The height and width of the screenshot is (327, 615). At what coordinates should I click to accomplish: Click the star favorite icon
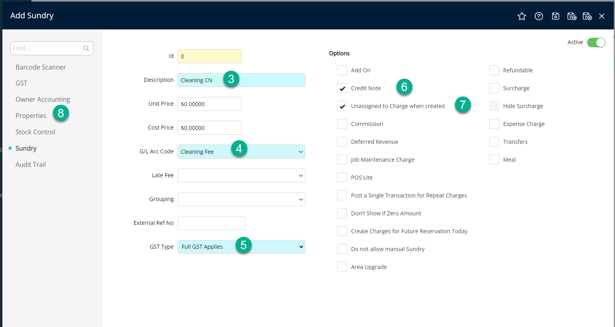tap(521, 16)
